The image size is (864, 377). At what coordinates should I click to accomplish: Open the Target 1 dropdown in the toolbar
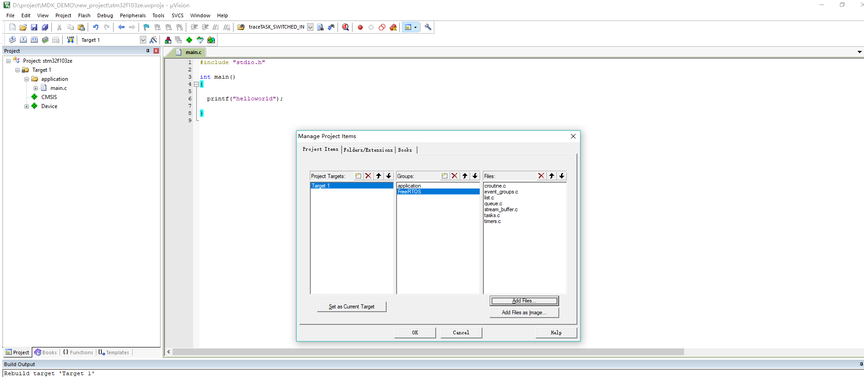[143, 40]
